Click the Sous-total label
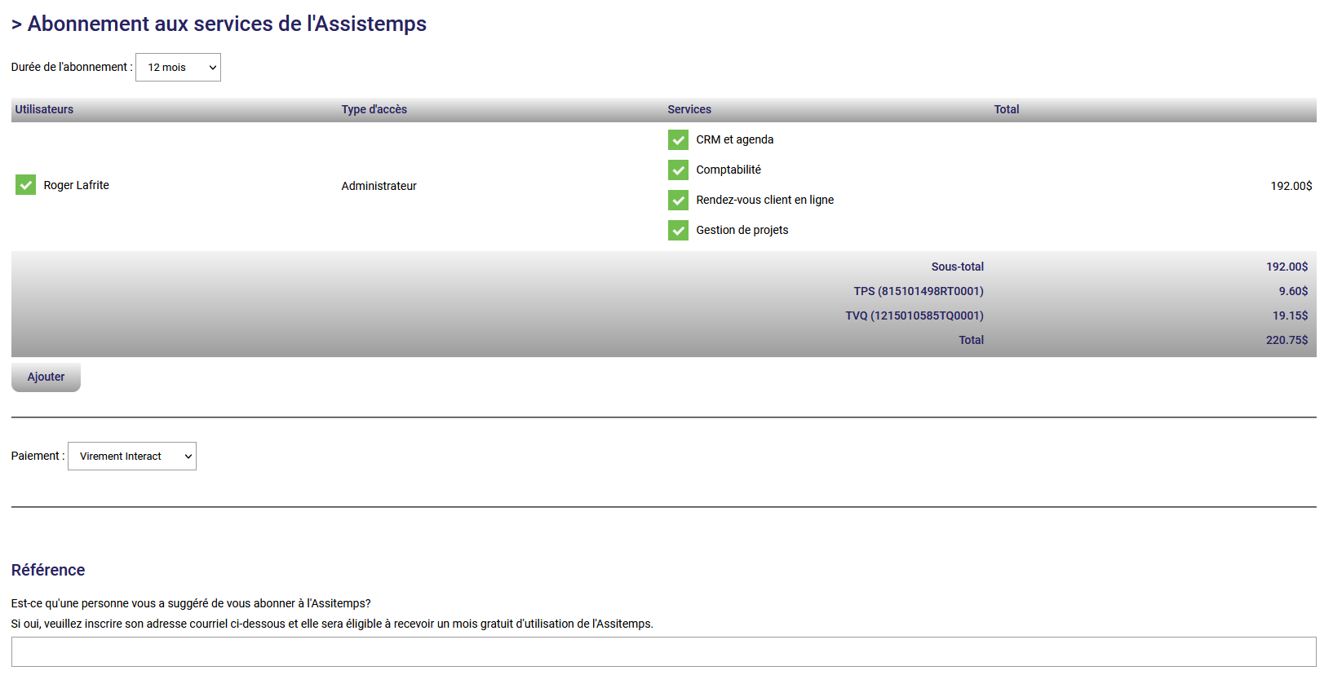1333x675 pixels. (x=957, y=267)
